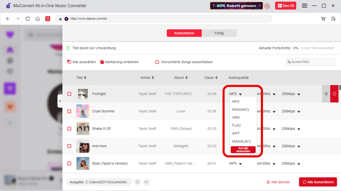This screenshot has width=341, height=191.
Task: Click the See All button
Action: click(x=286, y=6)
